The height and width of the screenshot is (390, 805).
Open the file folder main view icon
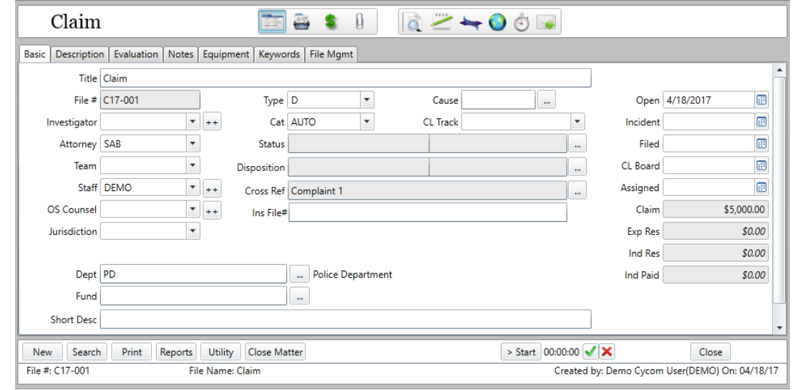[x=272, y=22]
